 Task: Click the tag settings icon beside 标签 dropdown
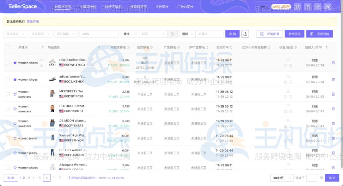(172, 34)
